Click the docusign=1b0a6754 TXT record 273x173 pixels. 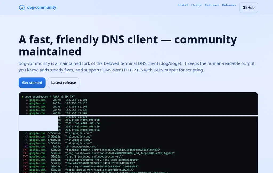click(102, 166)
